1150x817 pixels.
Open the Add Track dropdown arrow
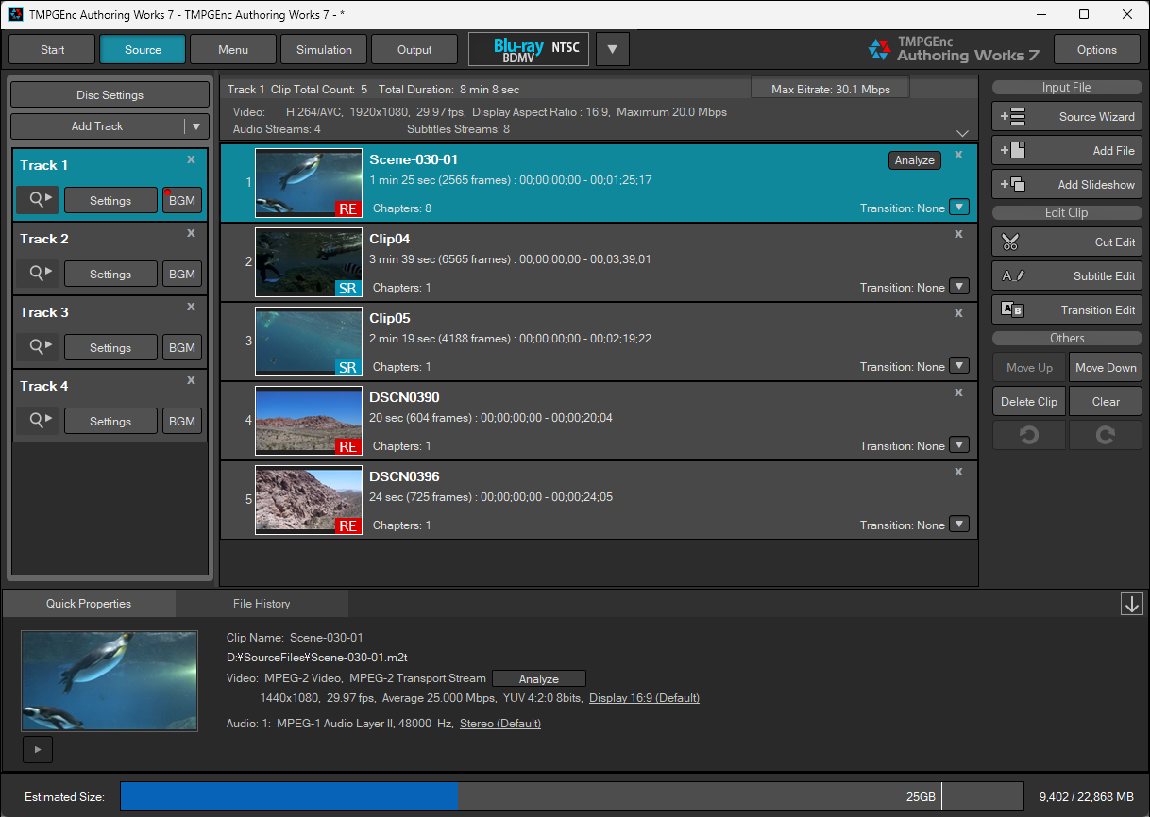(x=196, y=126)
